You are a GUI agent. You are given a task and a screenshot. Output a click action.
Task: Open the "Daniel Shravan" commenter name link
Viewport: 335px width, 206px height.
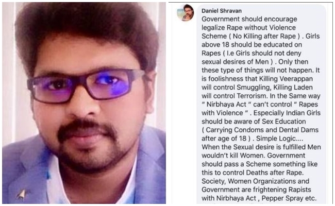[222, 11]
